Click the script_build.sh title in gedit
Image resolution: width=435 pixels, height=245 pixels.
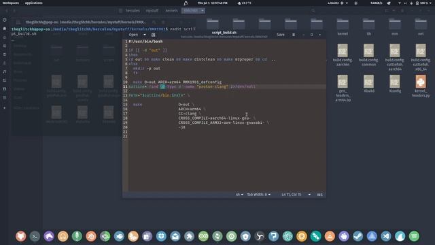click(224, 33)
